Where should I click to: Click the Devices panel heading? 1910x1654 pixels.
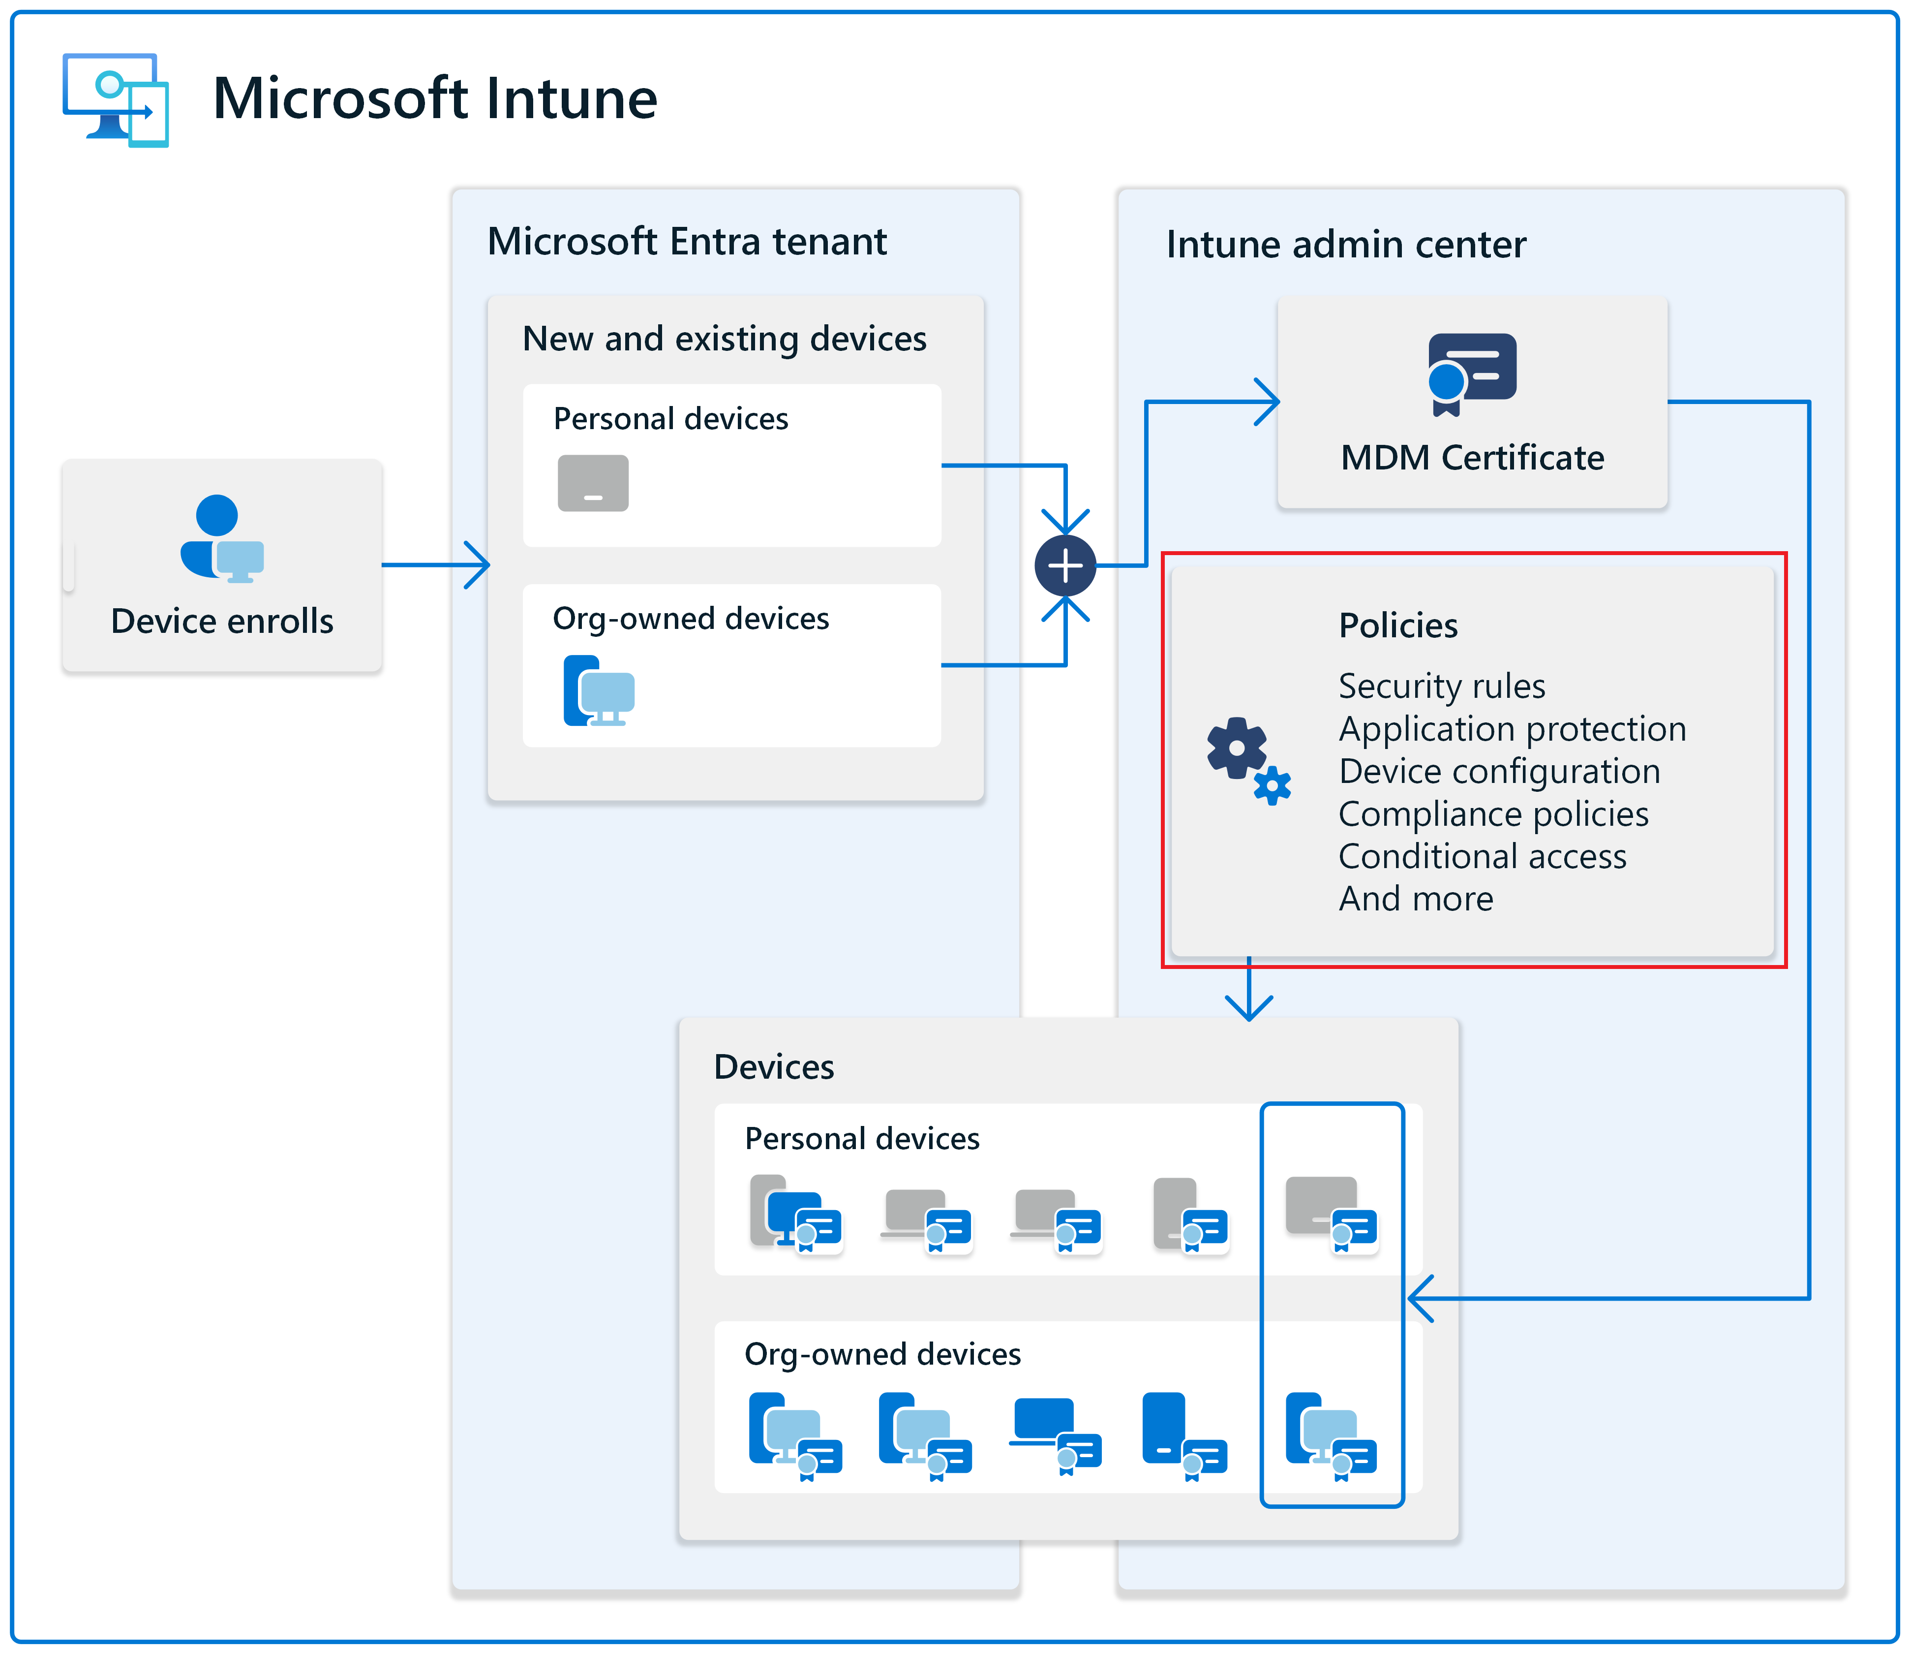[773, 1067]
